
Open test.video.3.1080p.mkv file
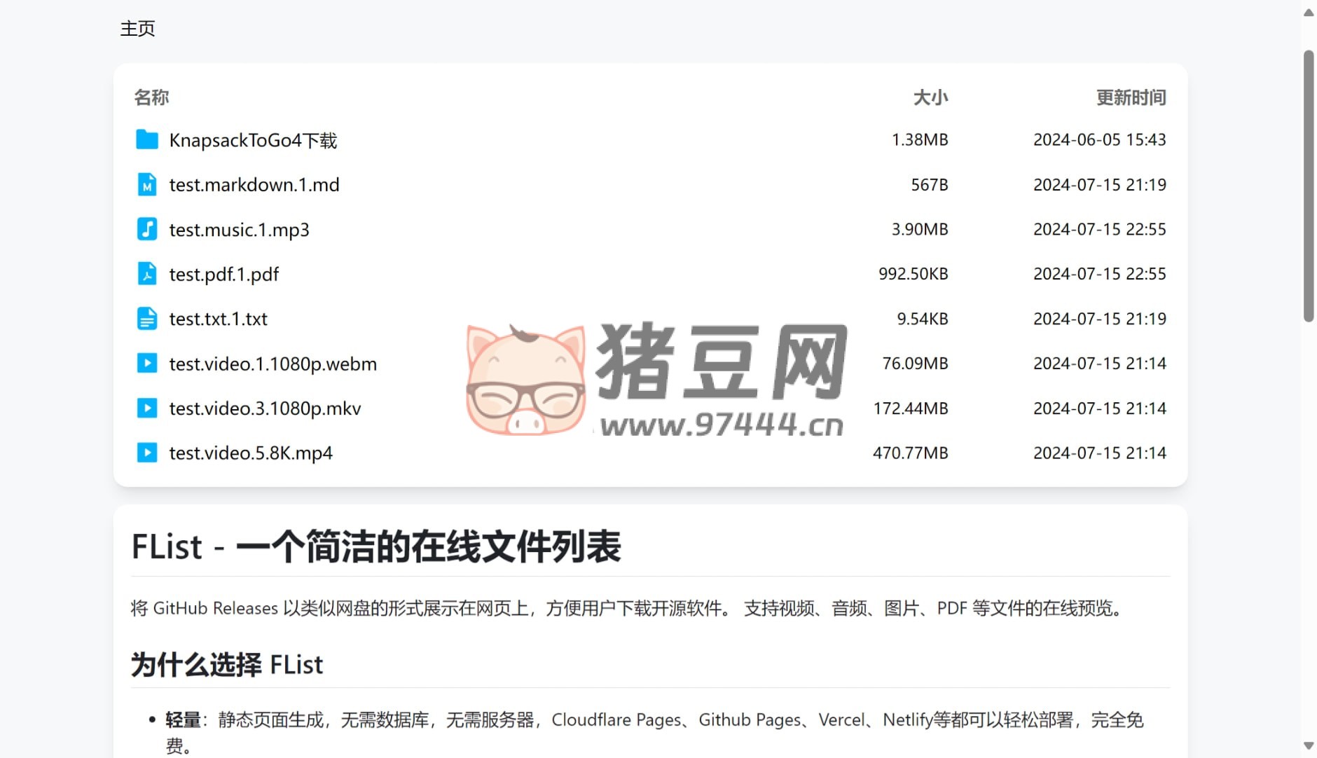point(265,408)
